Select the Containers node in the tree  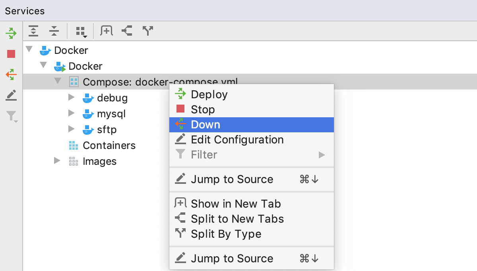pyautogui.click(x=109, y=145)
